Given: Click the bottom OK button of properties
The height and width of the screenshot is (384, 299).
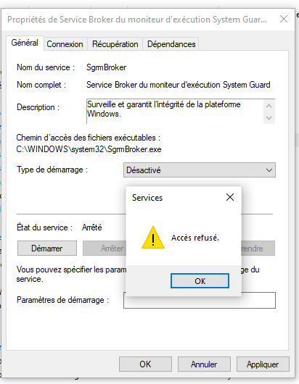Looking at the screenshot, I should click(x=145, y=364).
